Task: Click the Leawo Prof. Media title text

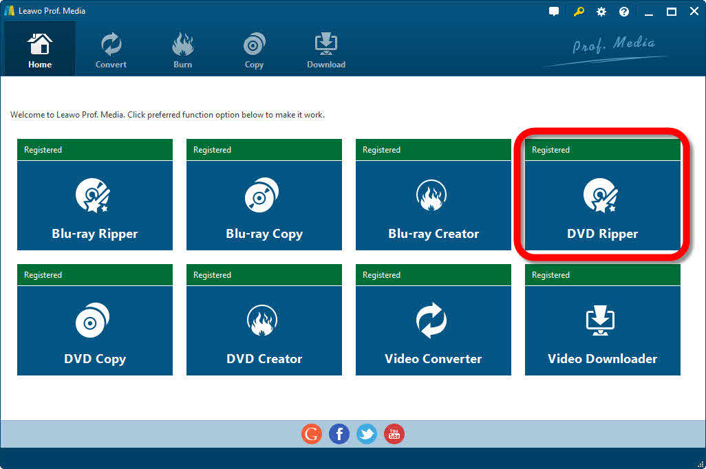Action: [52, 11]
